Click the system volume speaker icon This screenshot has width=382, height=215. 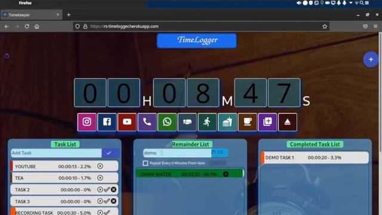[298, 3]
